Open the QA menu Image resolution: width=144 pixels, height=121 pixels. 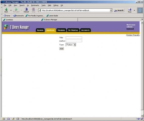click(x=62, y=5)
